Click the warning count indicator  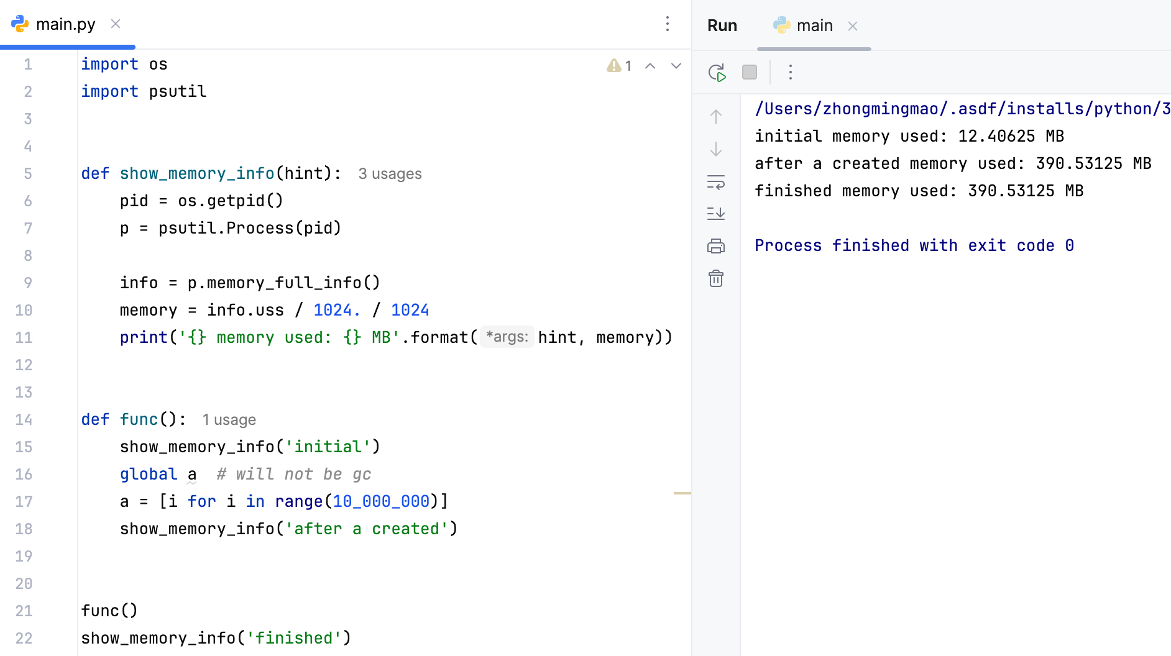(619, 66)
